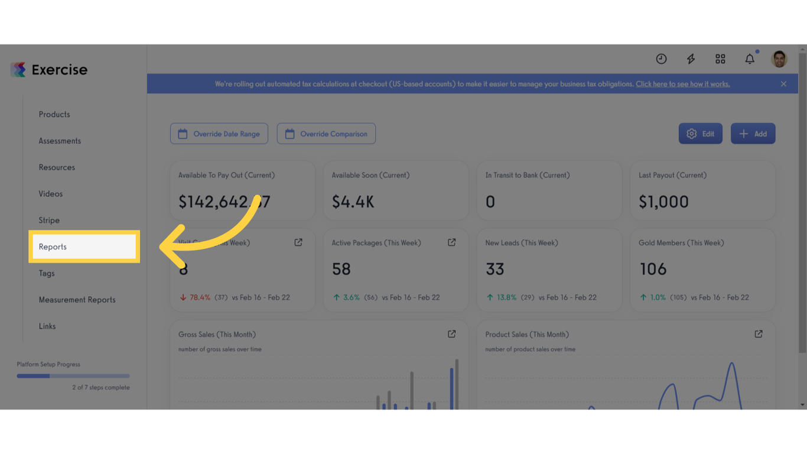
Task: Click the Gross Sales (This Month) title
Action: pyautogui.click(x=217, y=335)
